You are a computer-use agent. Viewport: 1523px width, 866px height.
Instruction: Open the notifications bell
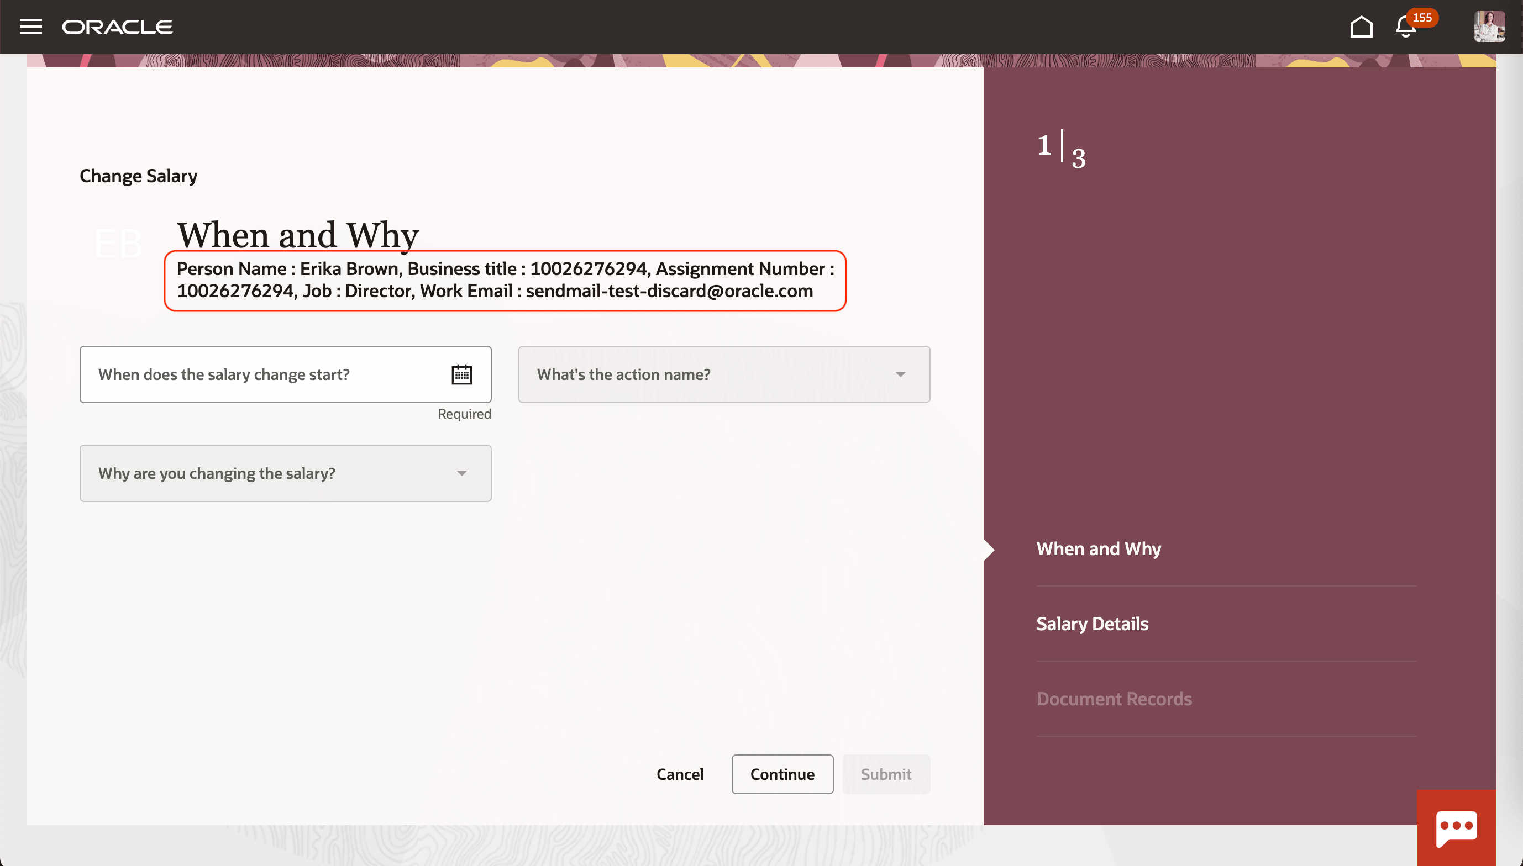[1405, 28]
